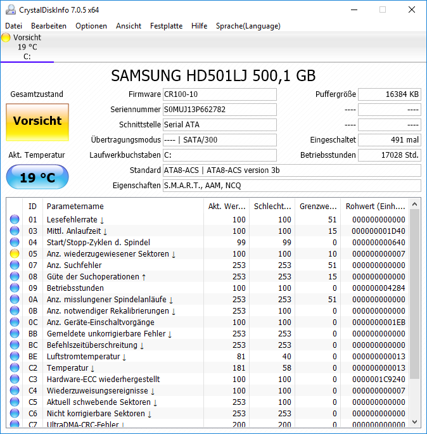Click the blue status icon for Nicht korrigierbare Sektoren
This screenshot has width=427, height=434.
(x=15, y=413)
